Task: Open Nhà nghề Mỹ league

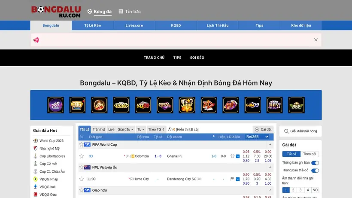Action: tap(49, 148)
